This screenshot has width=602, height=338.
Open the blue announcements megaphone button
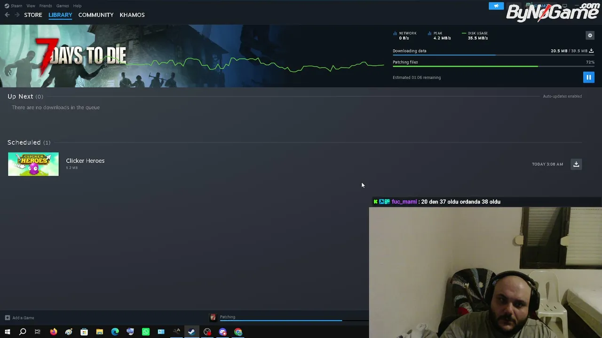coord(496,6)
